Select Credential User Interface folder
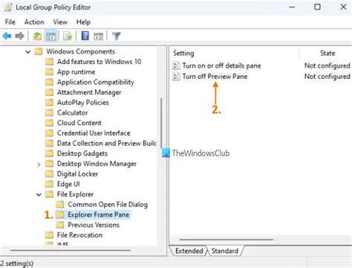 [94, 133]
